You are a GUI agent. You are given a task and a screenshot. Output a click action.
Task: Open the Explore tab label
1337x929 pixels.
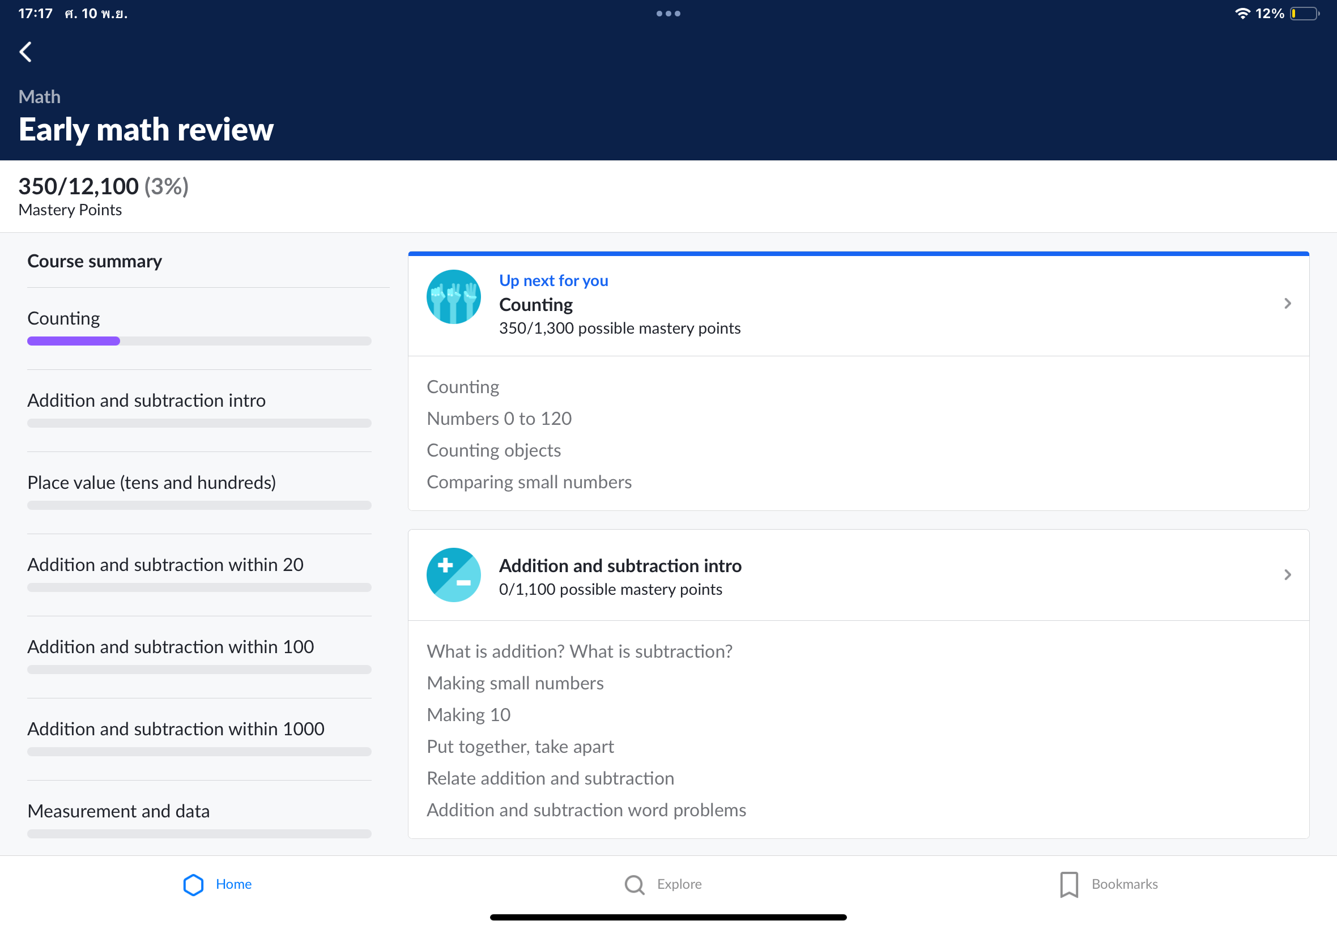[x=679, y=884]
